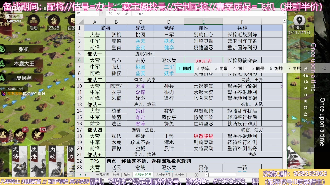330x185 pixels.
Task: Switch to the 兵种 sheet tab
Action: pyautogui.click(x=116, y=174)
